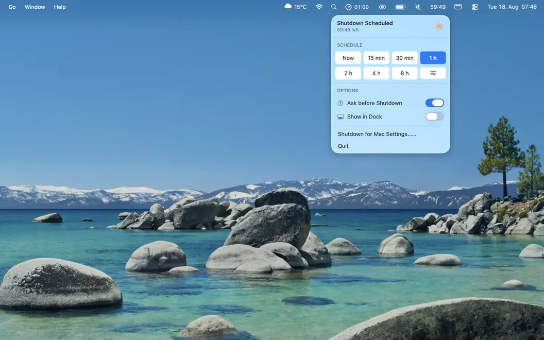Image resolution: width=544 pixels, height=340 pixels.
Task: Schedule shutdown in 15 min
Action: [x=377, y=58]
